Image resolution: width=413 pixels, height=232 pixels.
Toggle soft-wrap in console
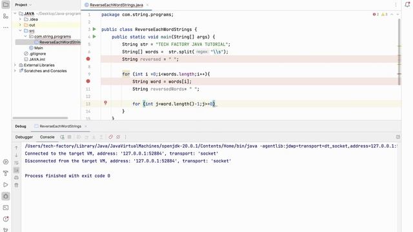point(16,163)
